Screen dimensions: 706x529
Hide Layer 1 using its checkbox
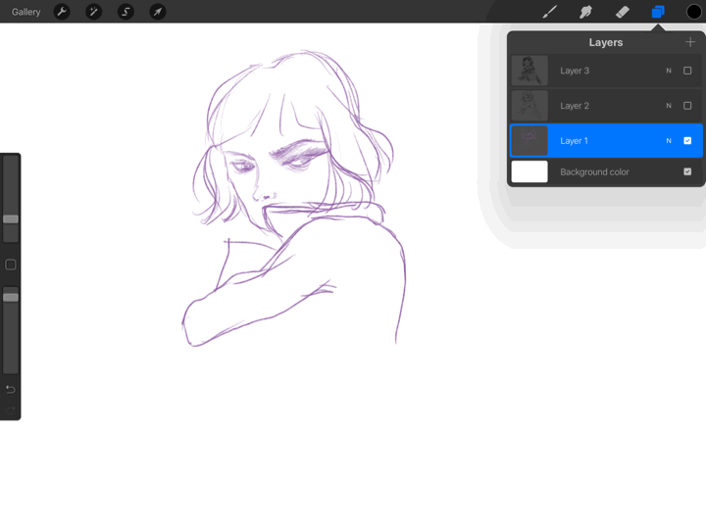pos(687,141)
